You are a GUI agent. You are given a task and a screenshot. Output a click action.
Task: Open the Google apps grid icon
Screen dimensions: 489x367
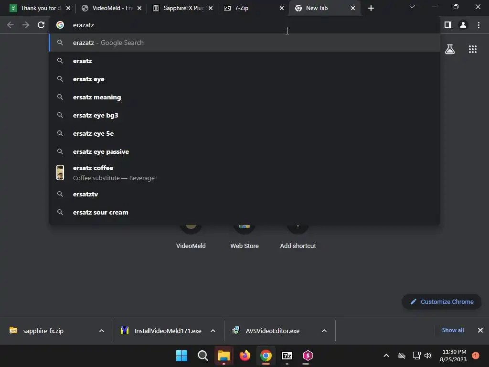pos(473,49)
